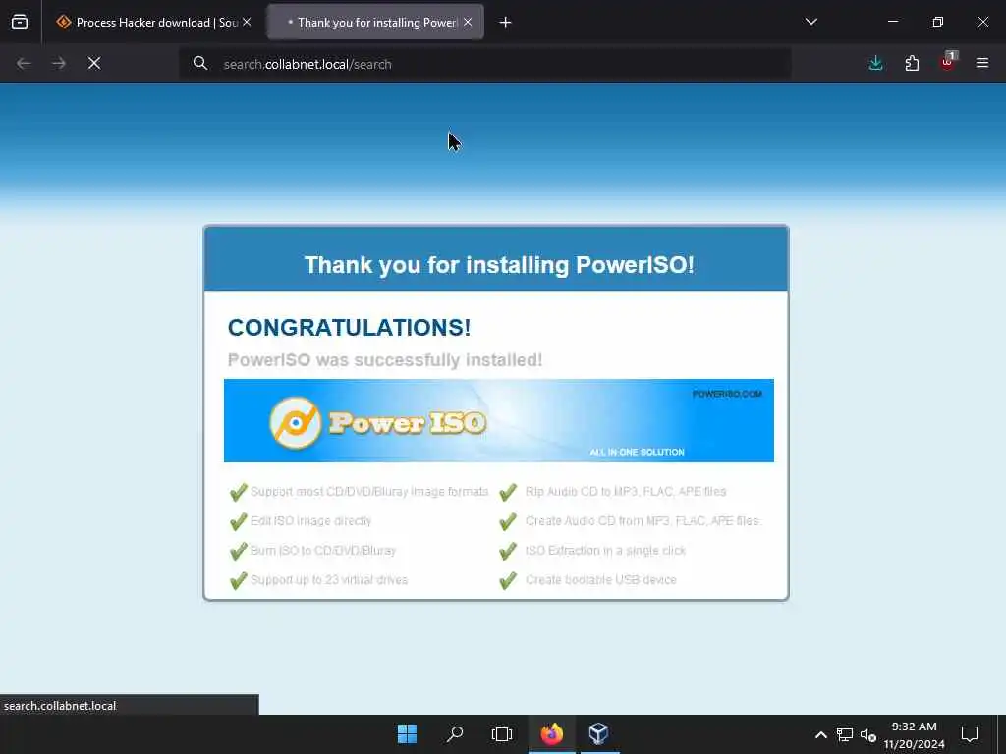Screen dimensions: 1006x754
Task: Restore down the Firefox window
Action: [938, 22]
